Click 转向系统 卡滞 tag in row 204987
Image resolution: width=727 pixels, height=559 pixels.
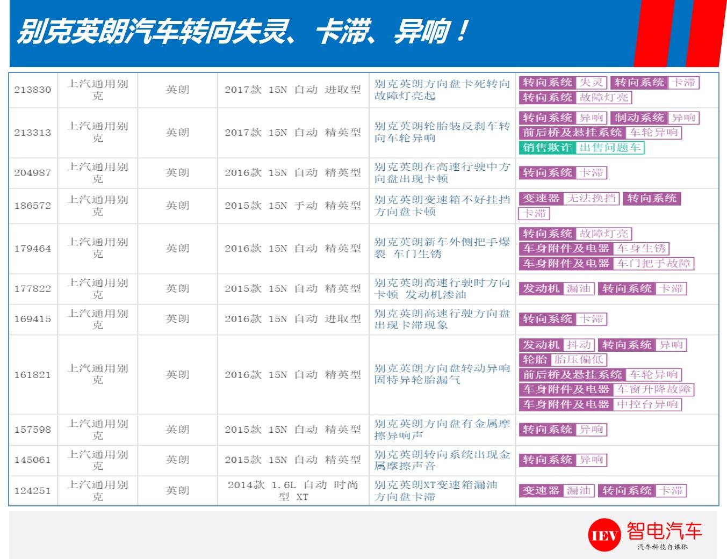[564, 173]
